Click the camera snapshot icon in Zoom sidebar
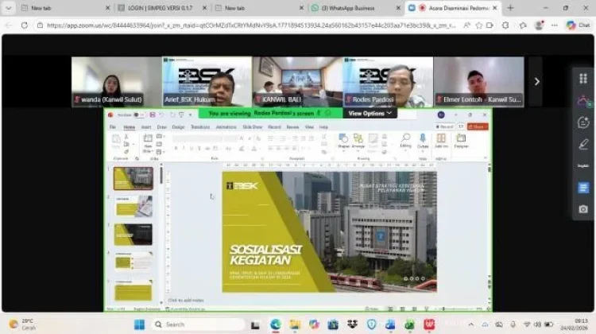This screenshot has width=596, height=334. [x=583, y=209]
